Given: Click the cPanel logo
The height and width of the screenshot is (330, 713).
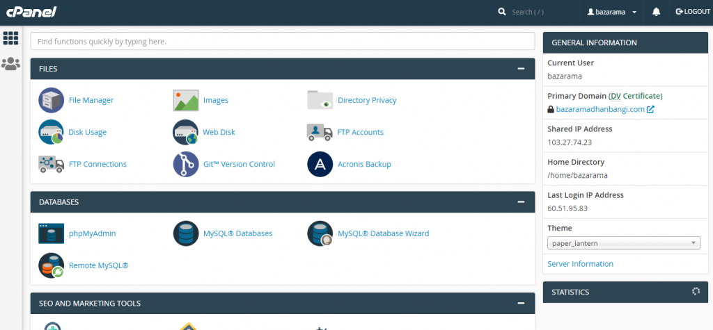Looking at the screenshot, I should (x=31, y=13).
